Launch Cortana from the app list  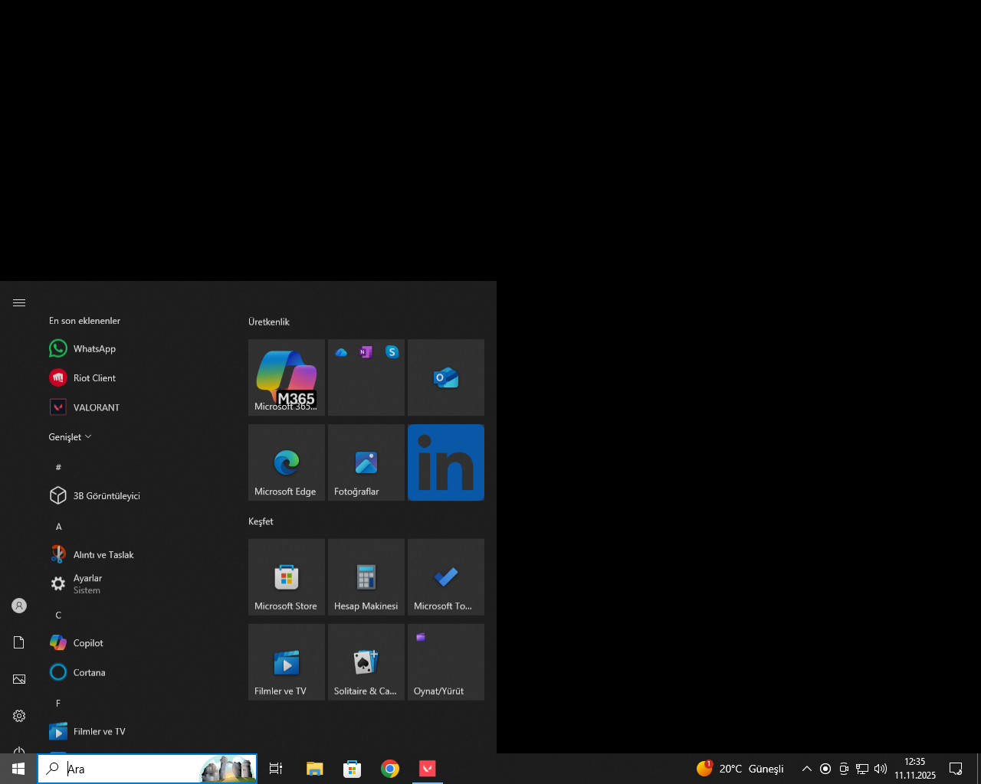(x=138, y=672)
